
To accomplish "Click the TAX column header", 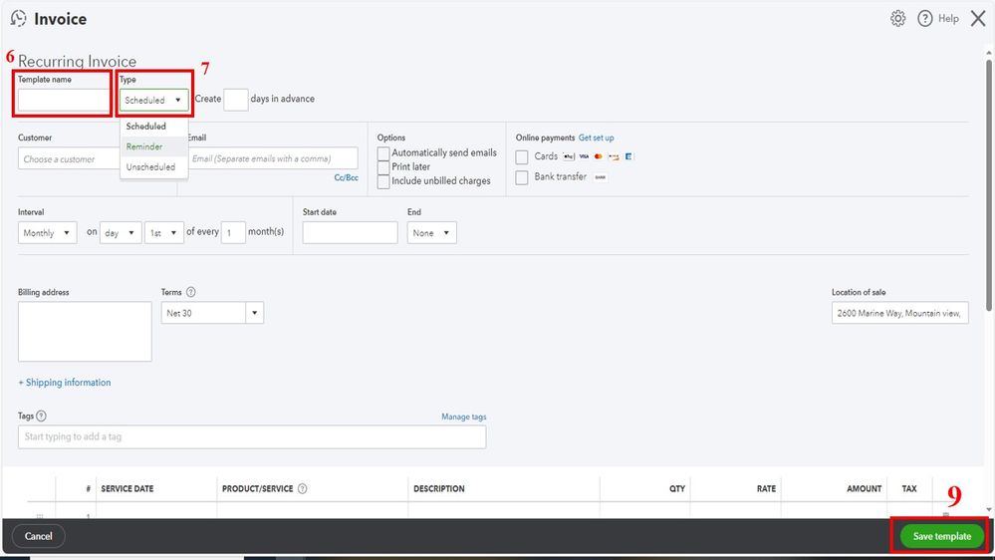I will point(909,489).
